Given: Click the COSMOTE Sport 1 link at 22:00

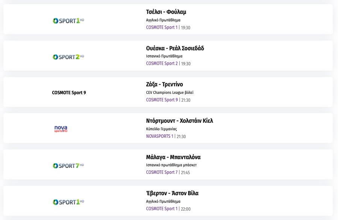Looking at the screenshot, I should pyautogui.click(x=162, y=209).
